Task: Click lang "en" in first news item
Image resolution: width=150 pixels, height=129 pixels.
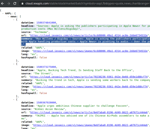Action: point(33,54)
